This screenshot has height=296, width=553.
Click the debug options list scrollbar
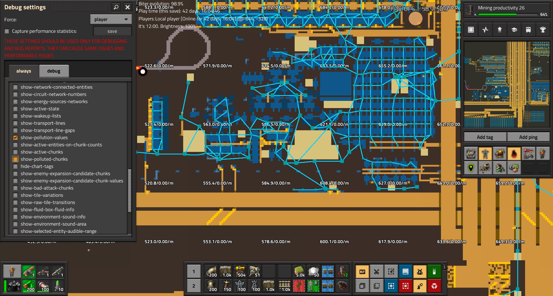129,191
